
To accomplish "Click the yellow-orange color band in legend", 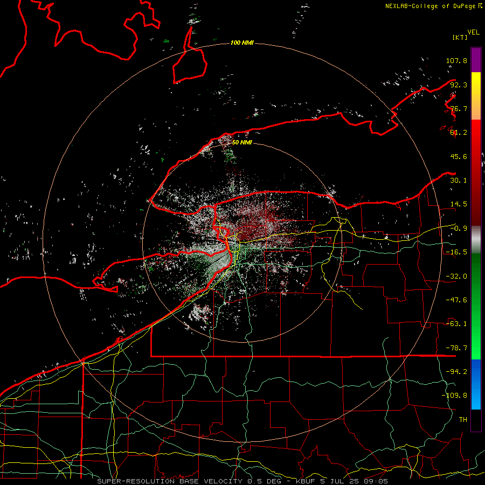I will [x=476, y=96].
